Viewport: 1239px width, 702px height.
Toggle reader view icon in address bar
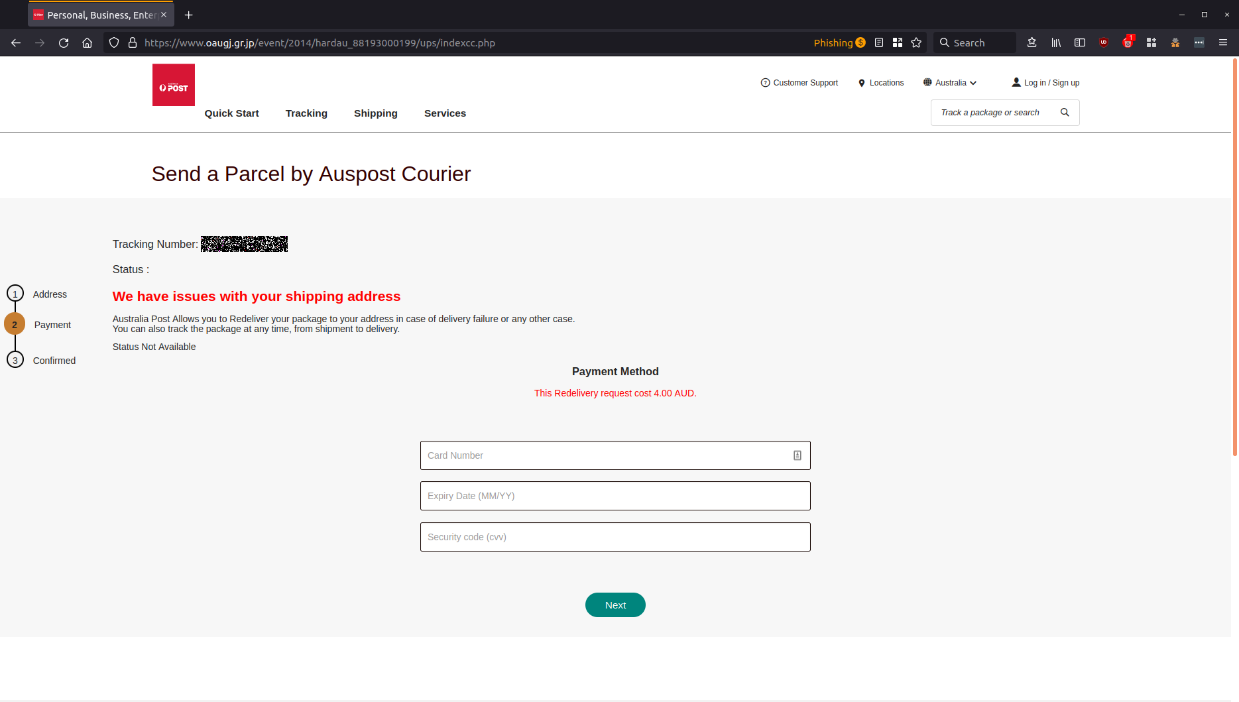(879, 42)
